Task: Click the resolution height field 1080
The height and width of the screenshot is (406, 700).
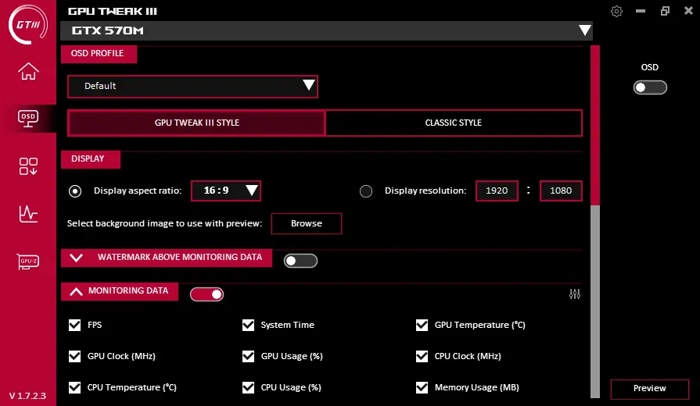Action: (561, 191)
